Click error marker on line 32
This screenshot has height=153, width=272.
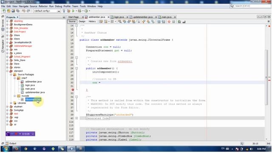(x=73, y=90)
